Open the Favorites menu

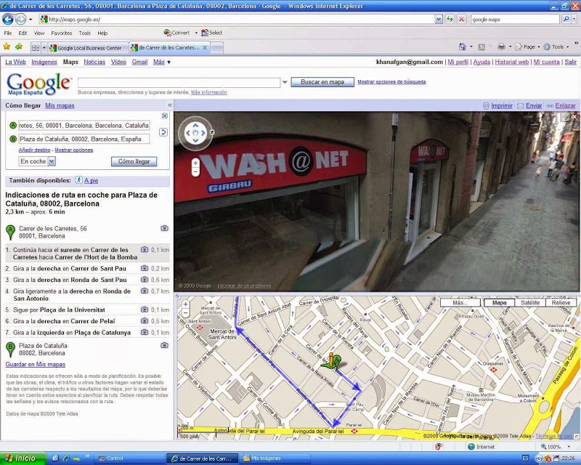pos(62,33)
